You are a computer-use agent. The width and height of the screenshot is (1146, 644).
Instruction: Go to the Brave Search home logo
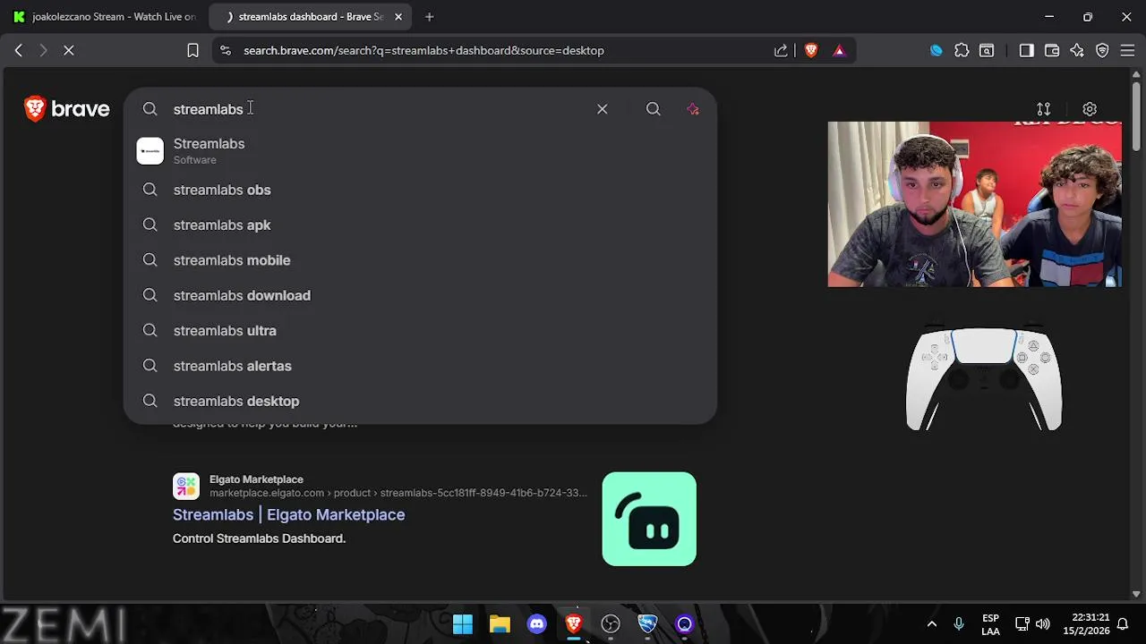coord(67,109)
